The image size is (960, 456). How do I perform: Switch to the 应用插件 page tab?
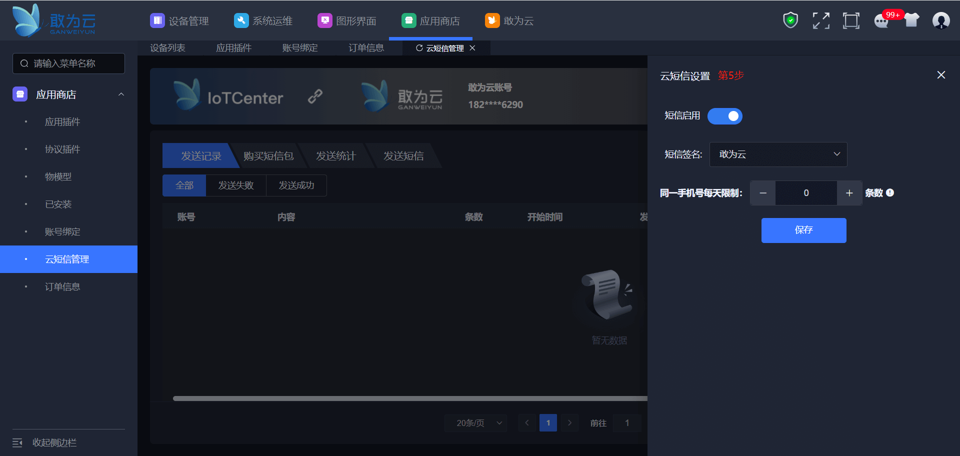[x=233, y=48]
